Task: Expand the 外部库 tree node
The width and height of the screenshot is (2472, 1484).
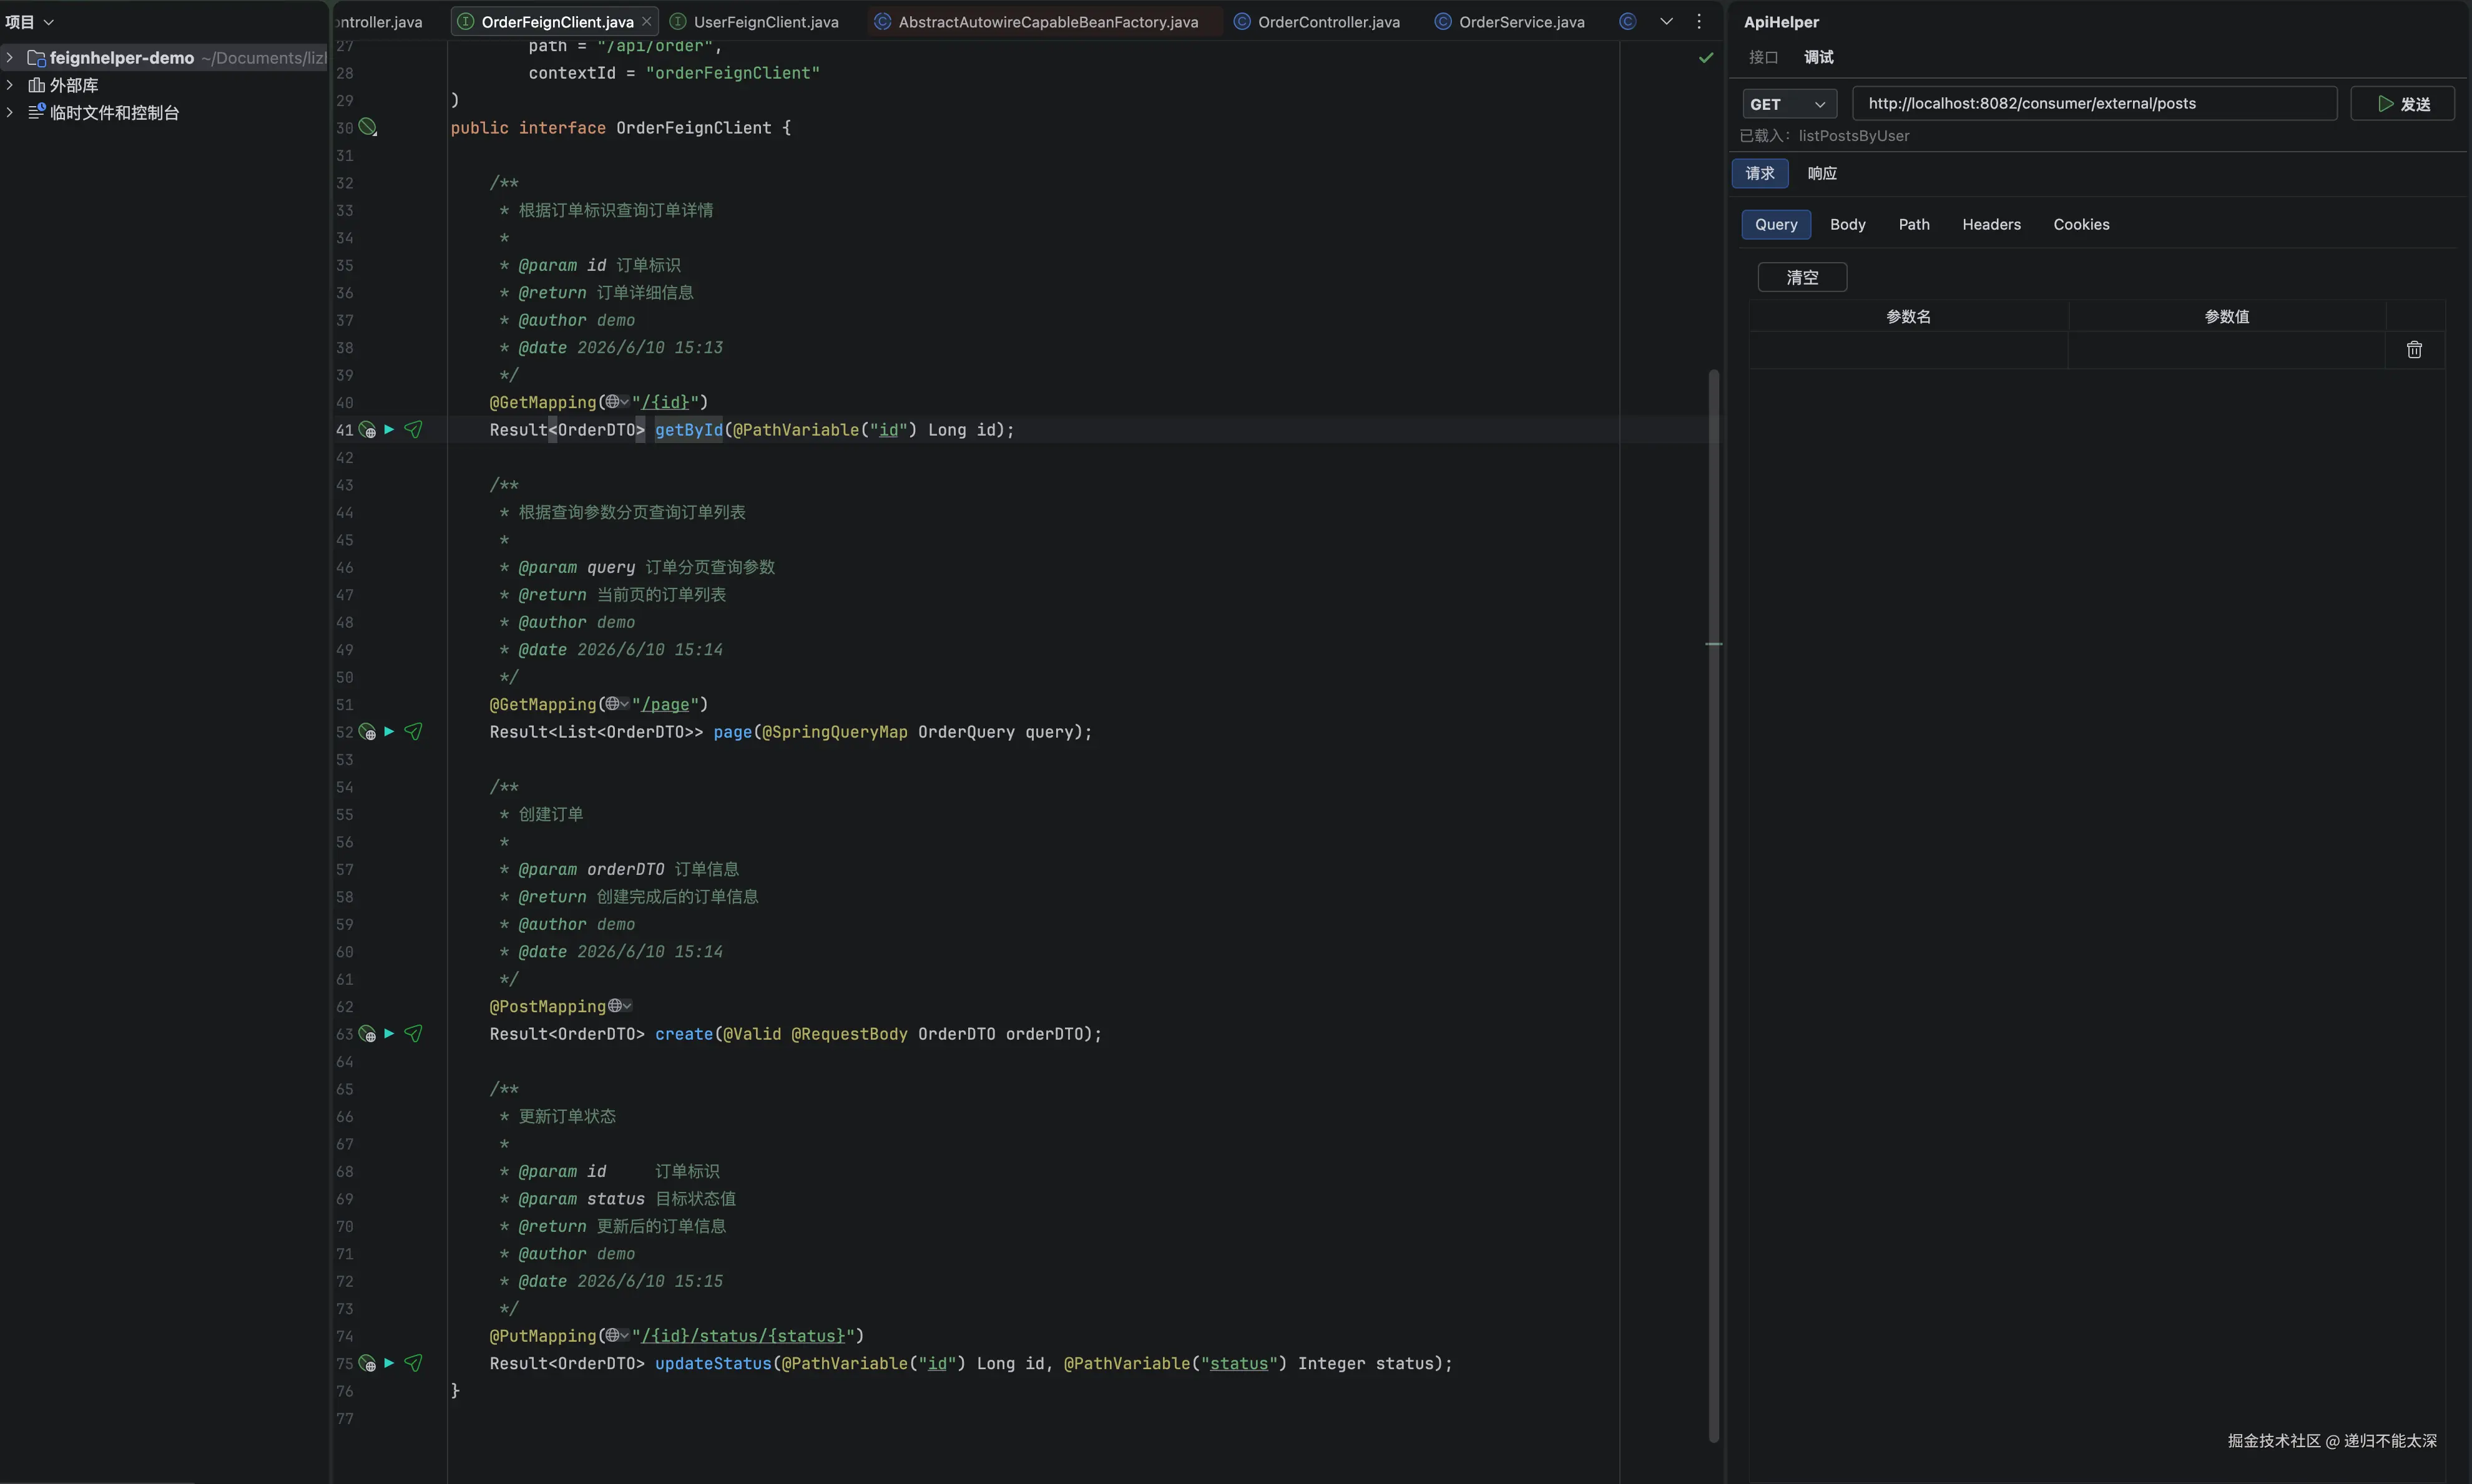Action: click(x=10, y=85)
